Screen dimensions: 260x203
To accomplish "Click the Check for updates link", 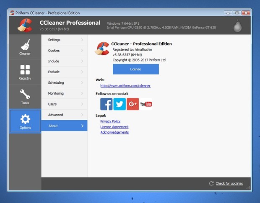I will pos(229,183).
